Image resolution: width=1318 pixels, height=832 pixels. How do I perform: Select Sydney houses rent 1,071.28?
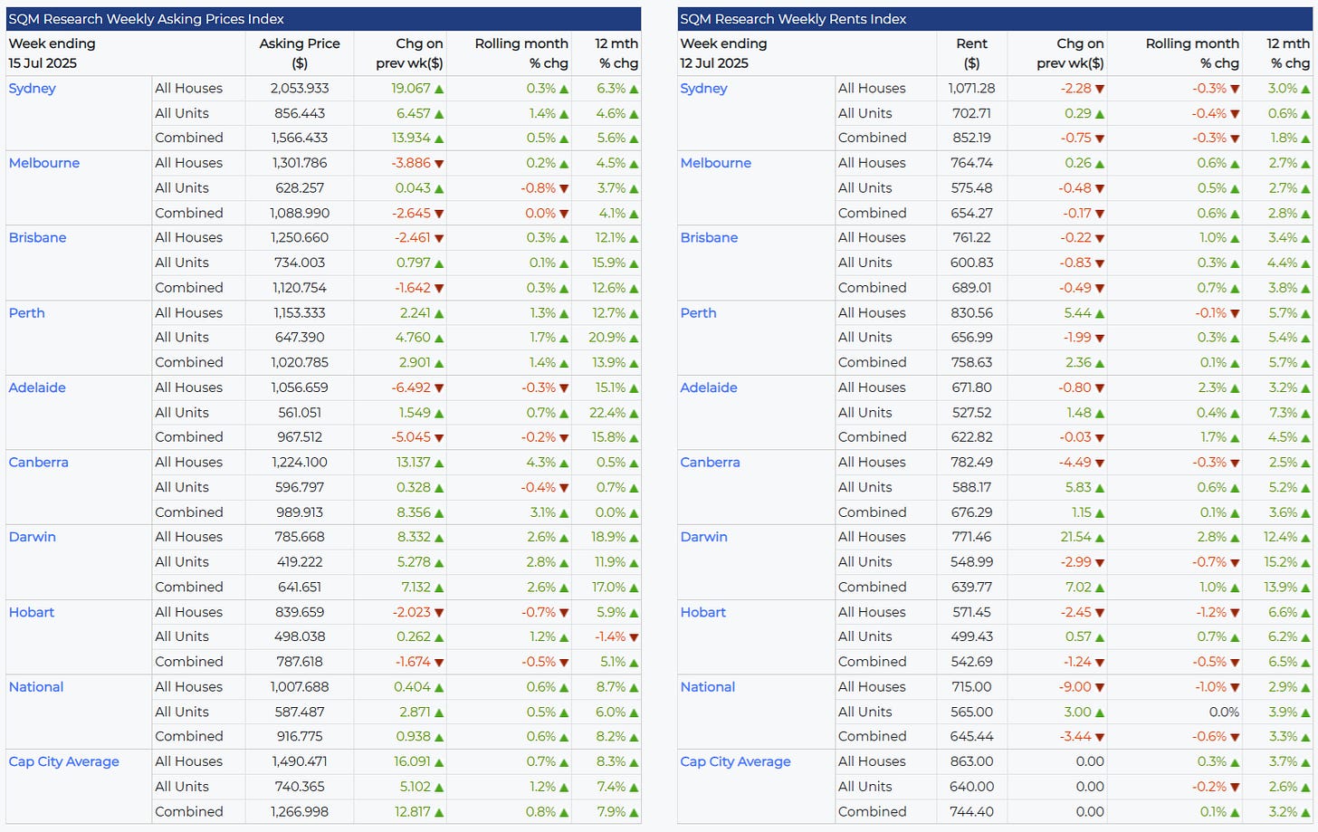click(971, 88)
